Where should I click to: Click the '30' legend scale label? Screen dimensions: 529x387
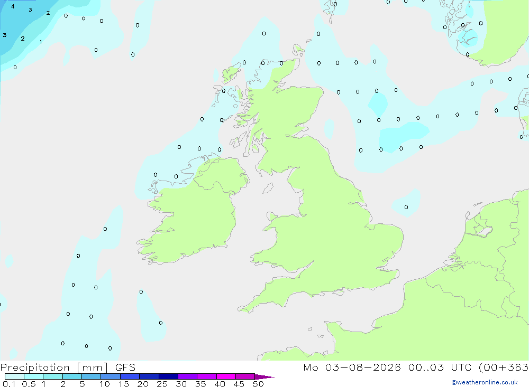[x=181, y=384]
